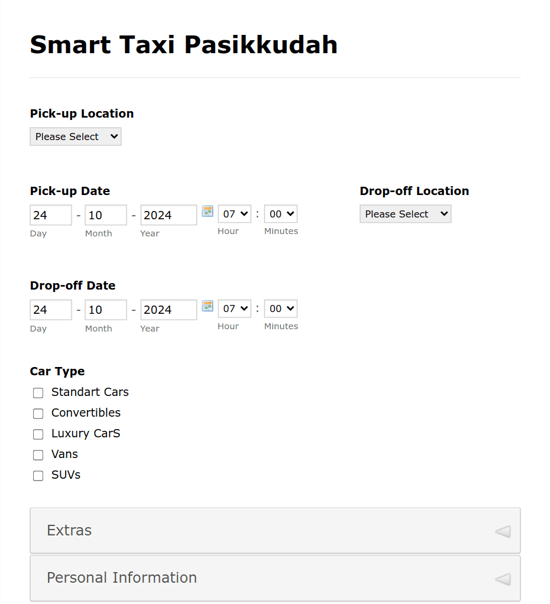Open the Drop-off Date calendar picker icon
The height and width of the screenshot is (604, 550).
[208, 306]
